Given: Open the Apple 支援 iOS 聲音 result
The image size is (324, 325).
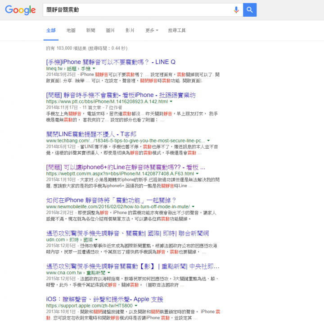Looking at the screenshot, I should [104, 299].
